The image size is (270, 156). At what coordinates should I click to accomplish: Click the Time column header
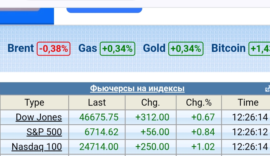pyautogui.click(x=248, y=102)
